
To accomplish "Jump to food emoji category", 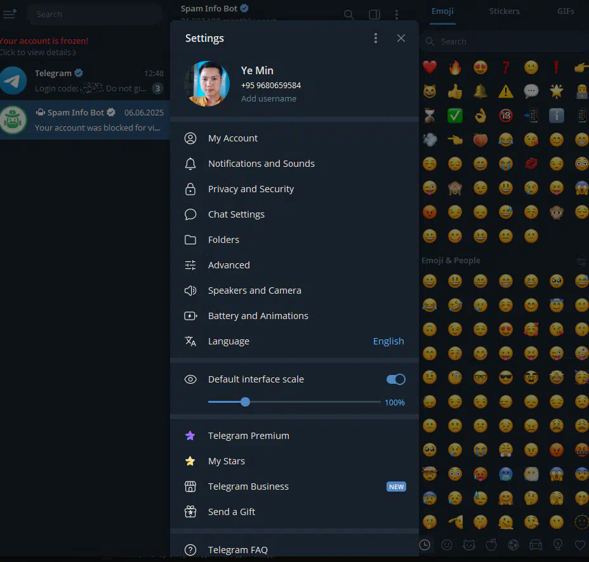I will point(491,545).
